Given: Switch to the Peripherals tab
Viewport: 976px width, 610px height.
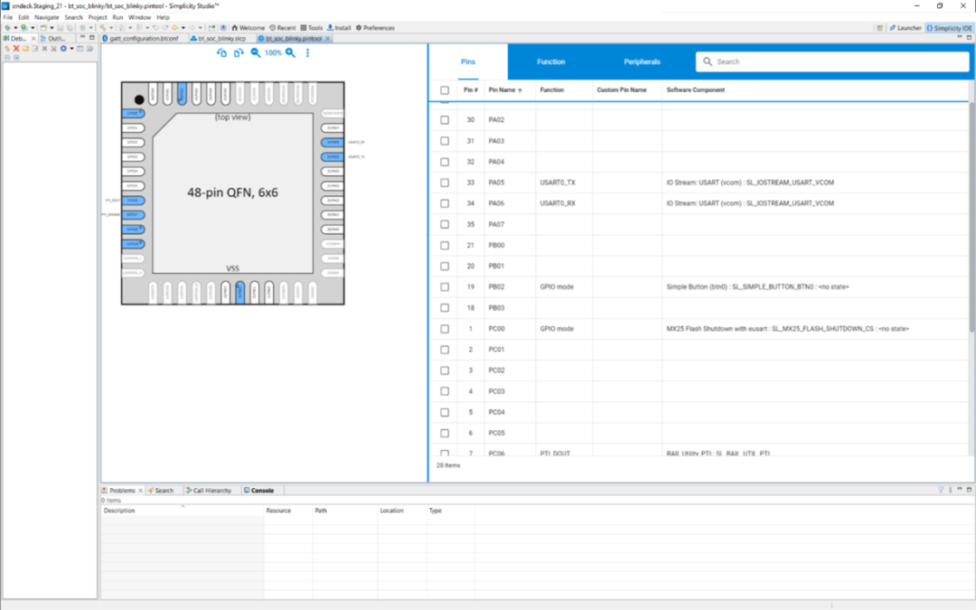Looking at the screenshot, I should pos(642,61).
